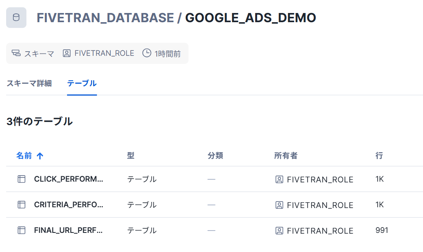Image resolution: width=423 pixels, height=252 pixels.
Task: Click owner role icon in FINAL_URL_PERF row
Action: click(279, 231)
